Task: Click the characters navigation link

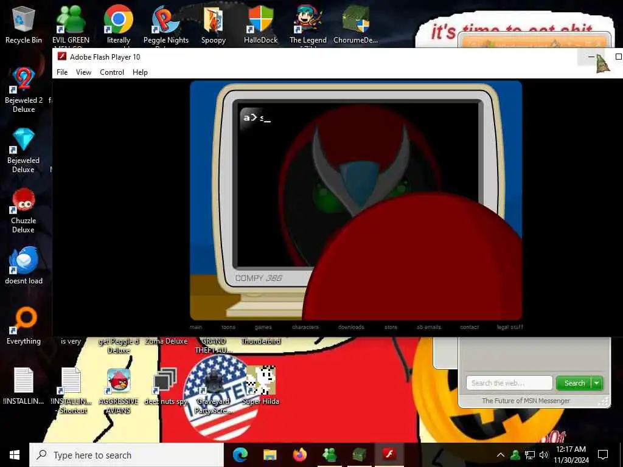Action: tap(305, 327)
